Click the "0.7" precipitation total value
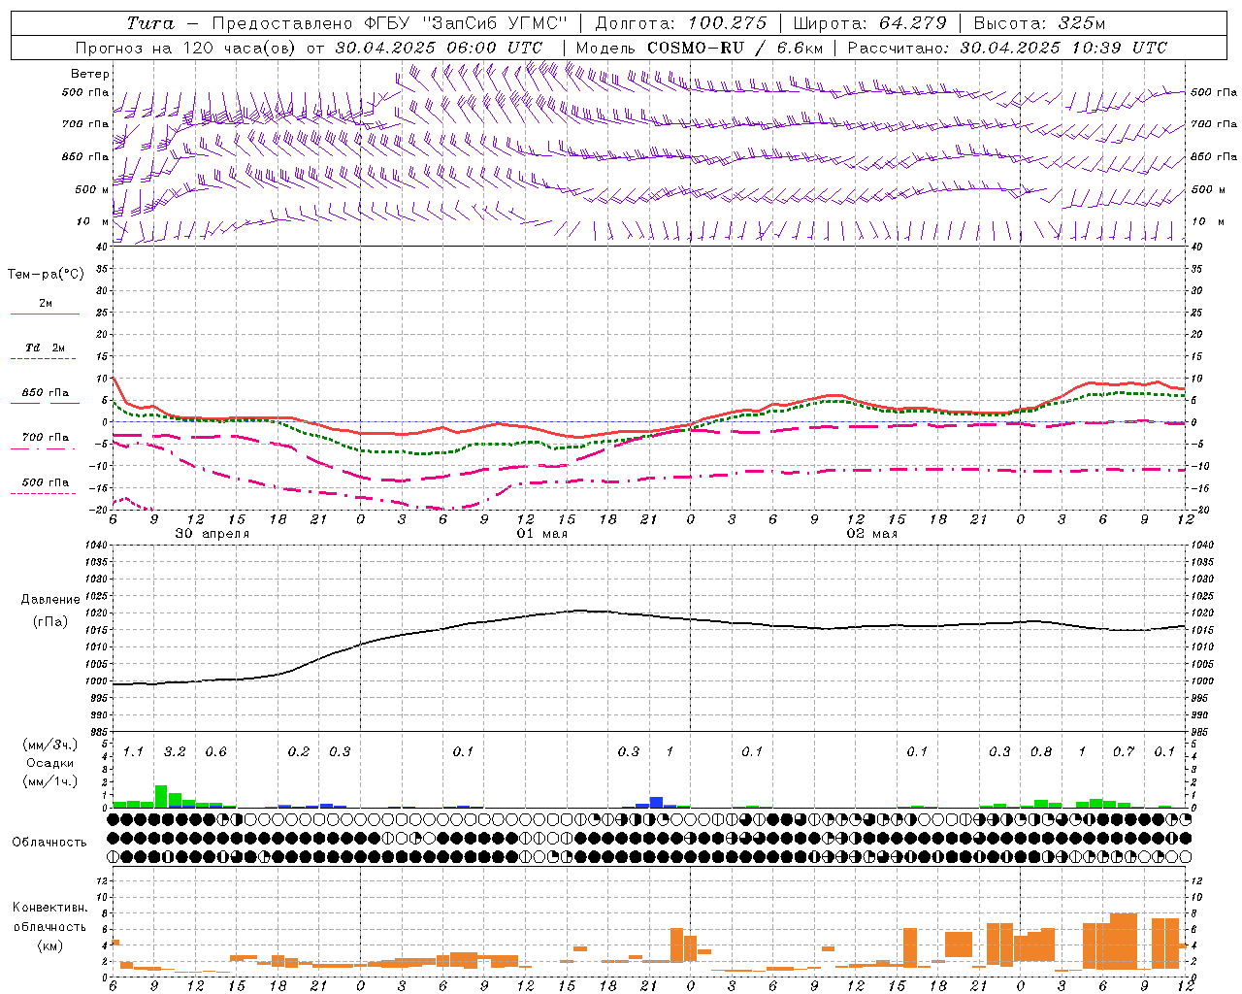Image resolution: width=1242 pixels, height=994 pixels. pyautogui.click(x=1124, y=751)
